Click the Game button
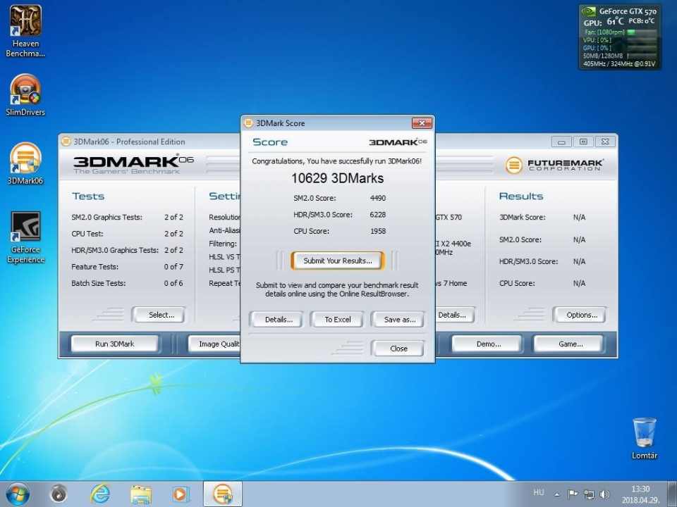 pyautogui.click(x=570, y=344)
